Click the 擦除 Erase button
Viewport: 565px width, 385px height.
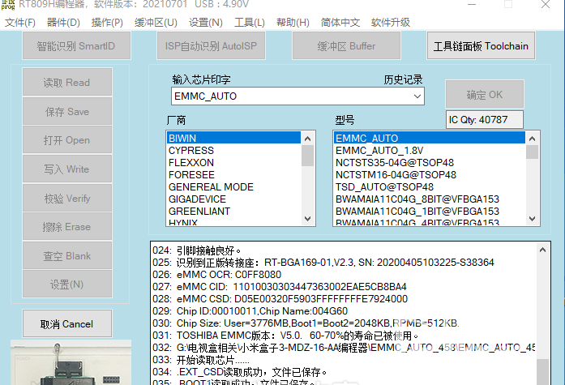67,227
